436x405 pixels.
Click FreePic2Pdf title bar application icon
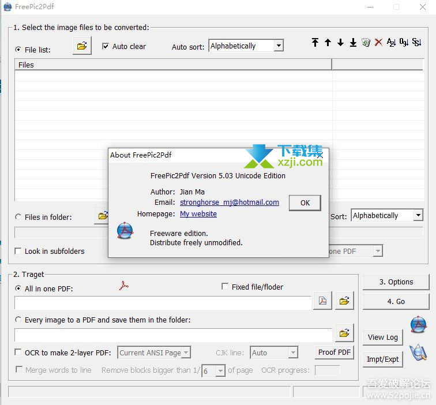pos(7,7)
